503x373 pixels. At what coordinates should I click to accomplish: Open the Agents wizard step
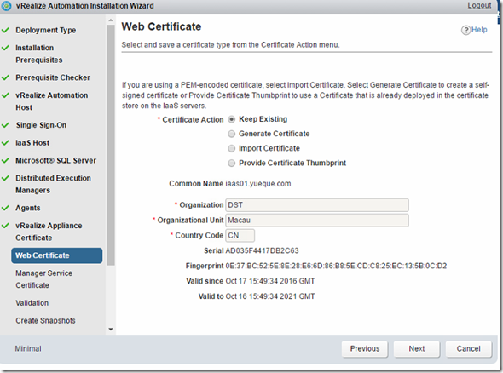click(28, 208)
